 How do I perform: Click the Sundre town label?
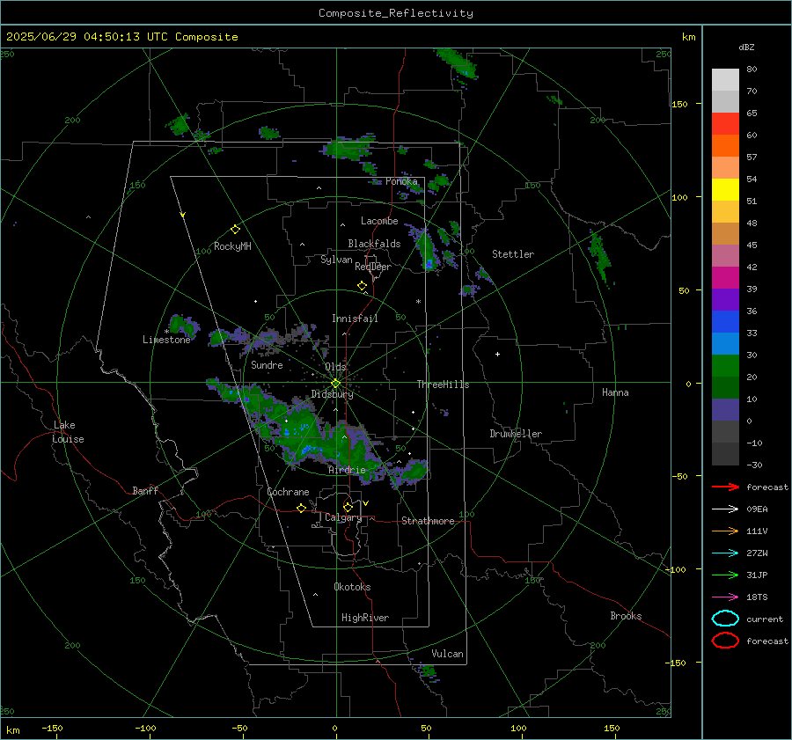click(267, 364)
